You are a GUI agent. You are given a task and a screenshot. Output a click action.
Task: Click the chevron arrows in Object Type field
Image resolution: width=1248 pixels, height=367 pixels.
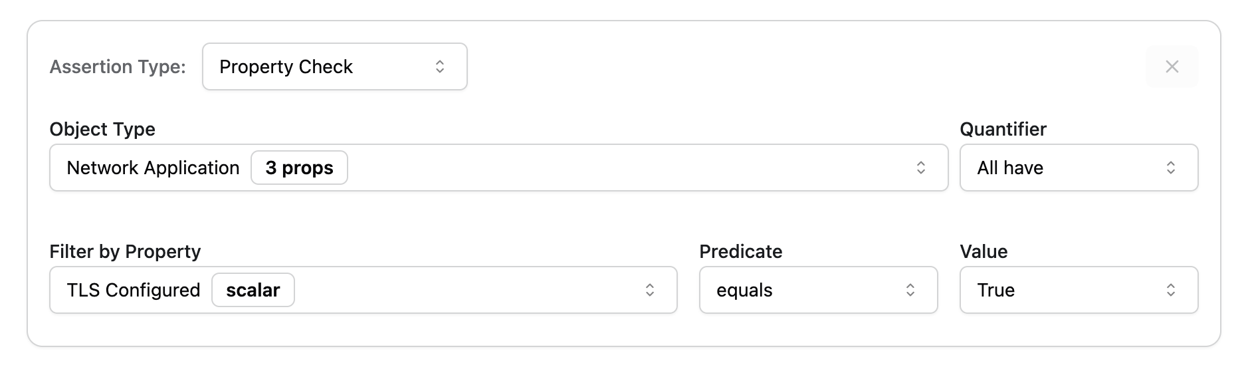[x=920, y=168]
